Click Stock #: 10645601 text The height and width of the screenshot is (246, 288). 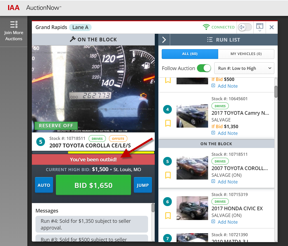point(229,99)
